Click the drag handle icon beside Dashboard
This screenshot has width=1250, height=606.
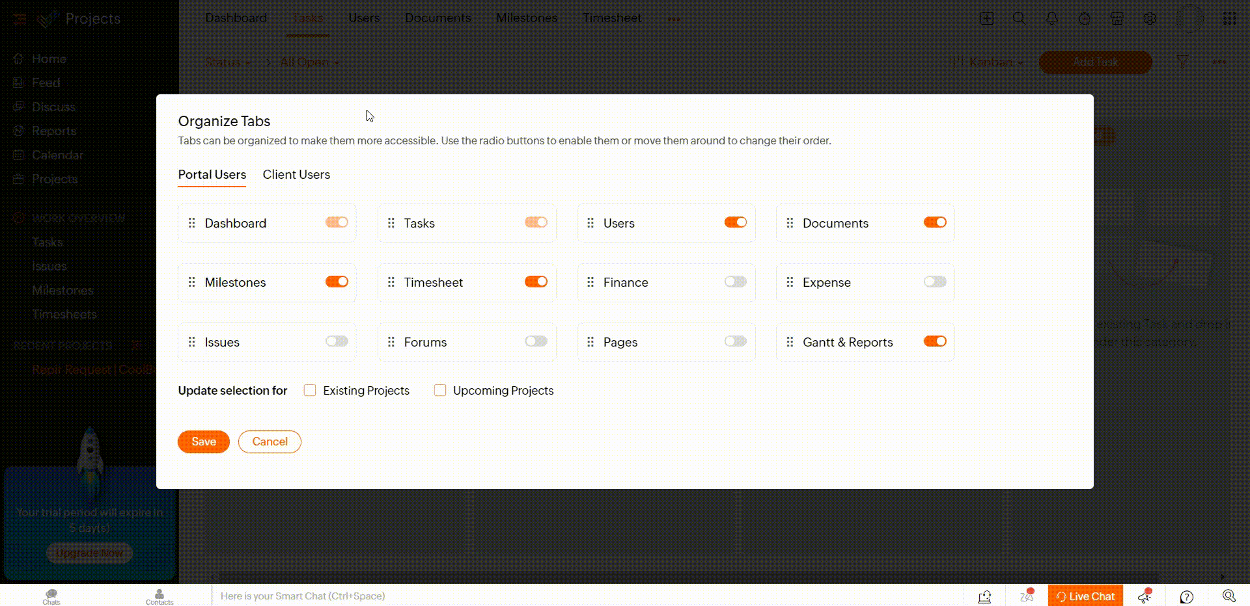[191, 223]
